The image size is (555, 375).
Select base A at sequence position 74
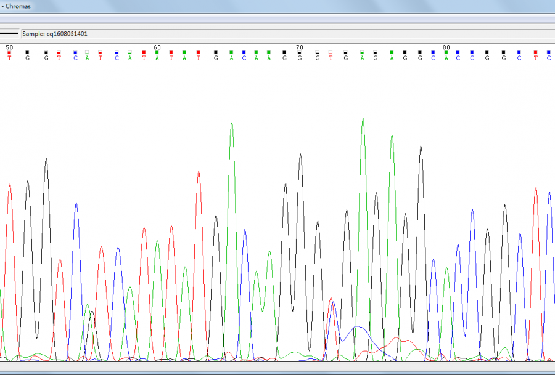click(362, 58)
